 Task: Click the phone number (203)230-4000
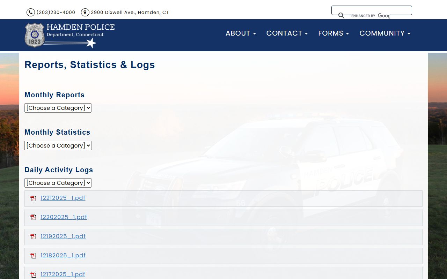(56, 13)
